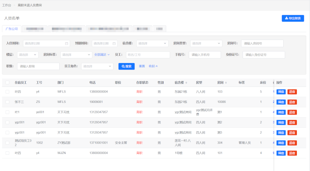Select the 广东公司 tab
The height and width of the screenshot is (171, 310).
pos(12,29)
